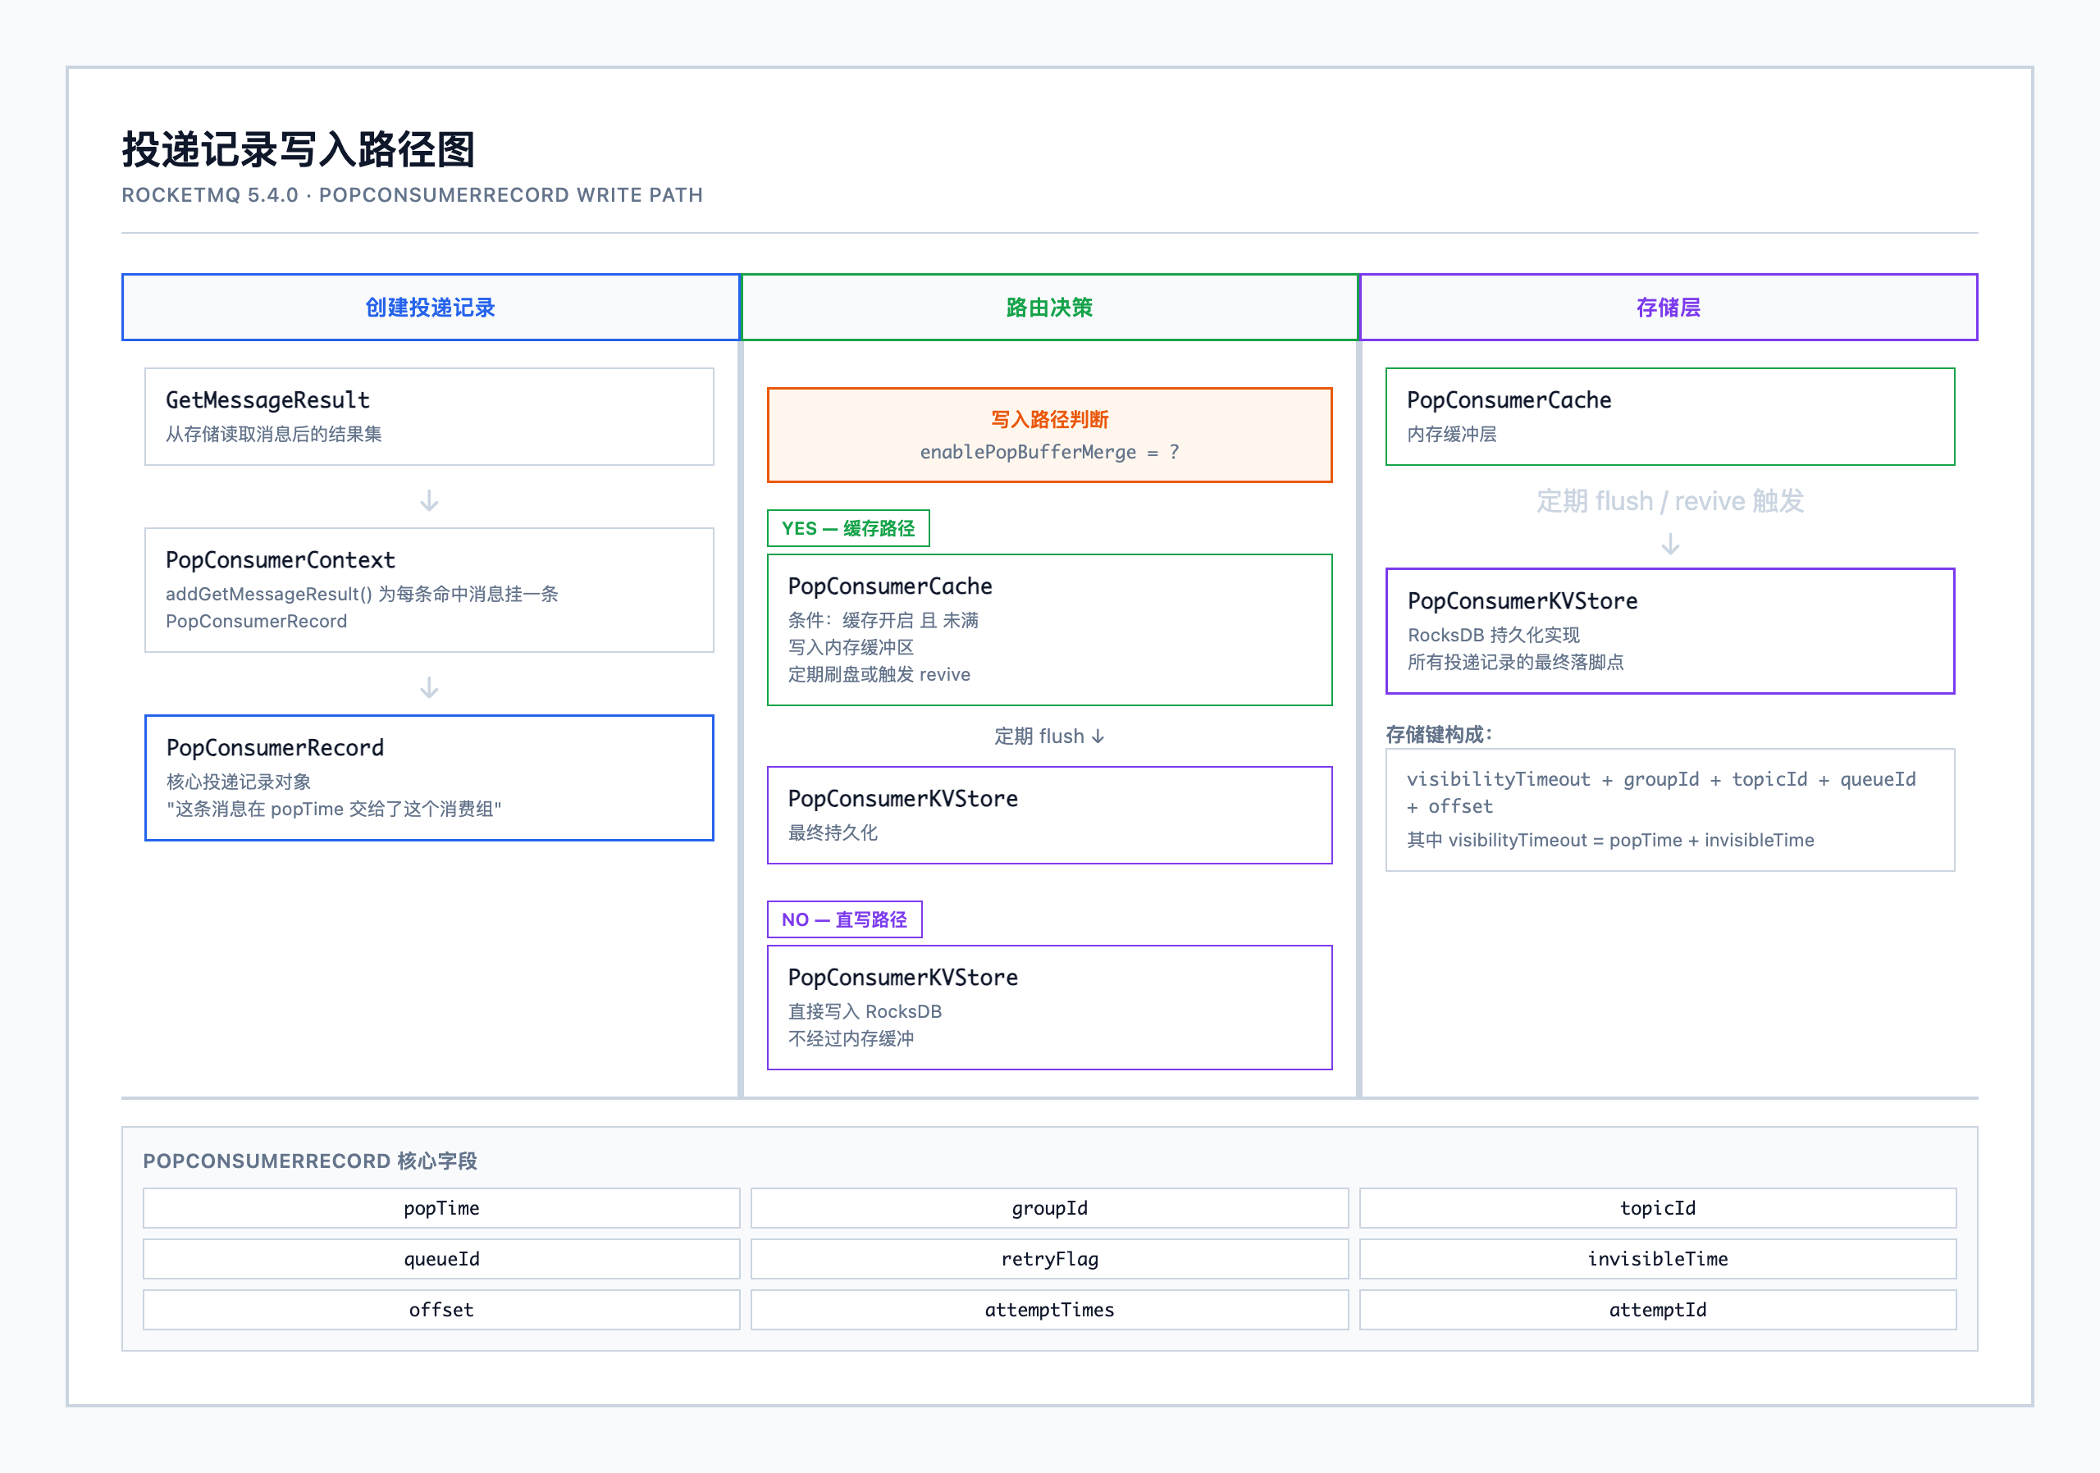Click PopConsumerCache 内存缓冲层 box in storage layer

coord(1670,416)
